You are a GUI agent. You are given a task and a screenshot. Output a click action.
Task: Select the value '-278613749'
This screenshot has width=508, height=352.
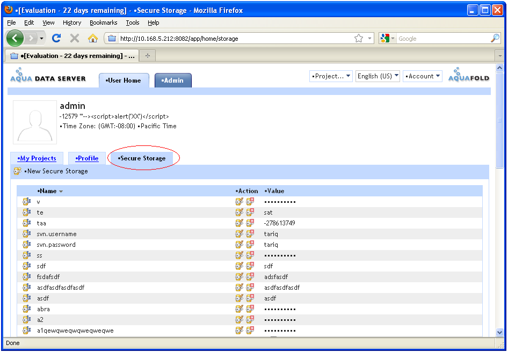point(279,223)
